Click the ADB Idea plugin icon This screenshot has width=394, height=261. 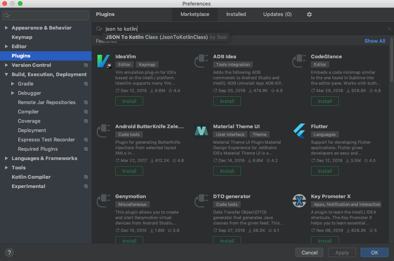201,61
